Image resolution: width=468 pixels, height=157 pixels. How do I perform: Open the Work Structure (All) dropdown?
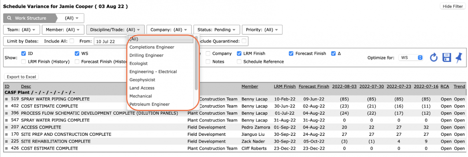click(72, 18)
